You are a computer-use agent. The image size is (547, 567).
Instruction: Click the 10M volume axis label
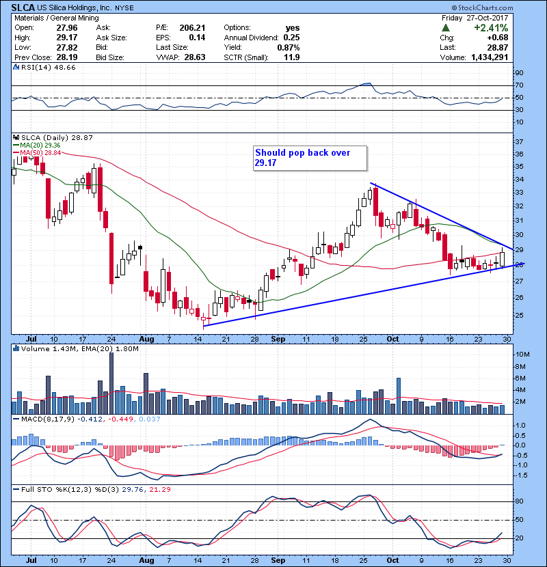[522, 355]
